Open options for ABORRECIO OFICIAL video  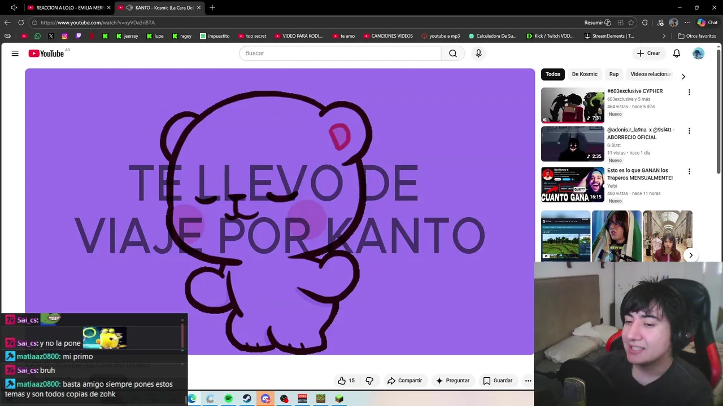coord(689,131)
